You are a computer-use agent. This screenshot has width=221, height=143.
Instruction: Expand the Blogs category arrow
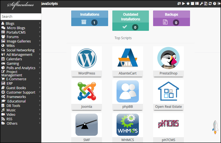click(40, 23)
